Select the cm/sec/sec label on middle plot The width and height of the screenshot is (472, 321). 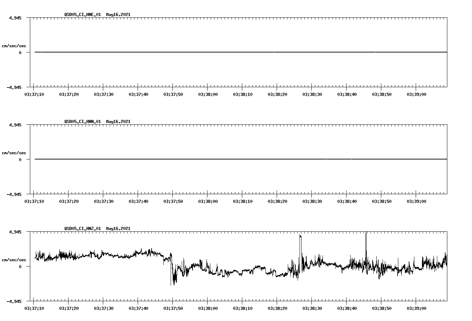14,153
